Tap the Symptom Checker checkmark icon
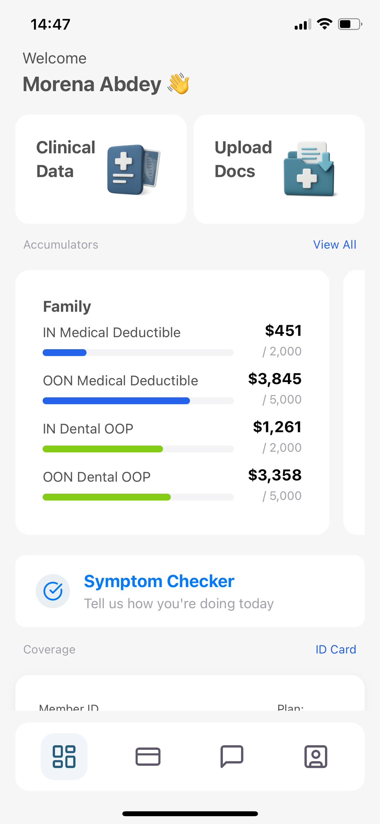Viewport: 380px width, 824px height. click(x=53, y=591)
